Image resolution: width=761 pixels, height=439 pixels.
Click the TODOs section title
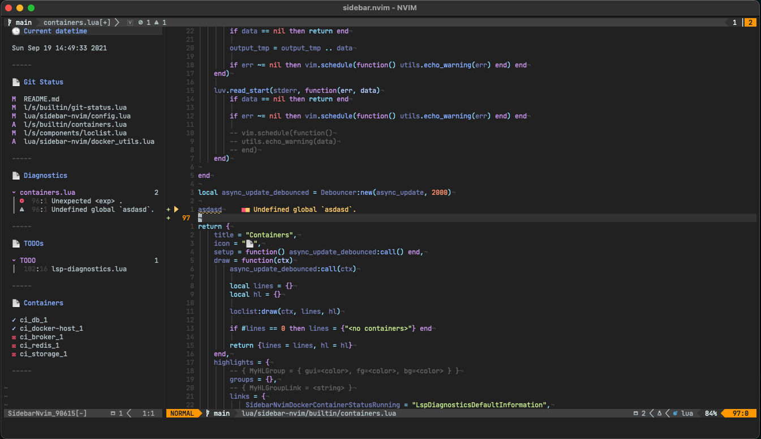[33, 244]
